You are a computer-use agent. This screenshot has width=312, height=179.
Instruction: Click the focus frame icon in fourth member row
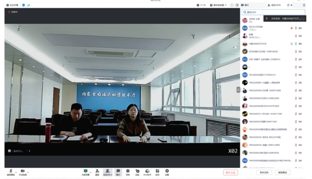tap(292, 44)
